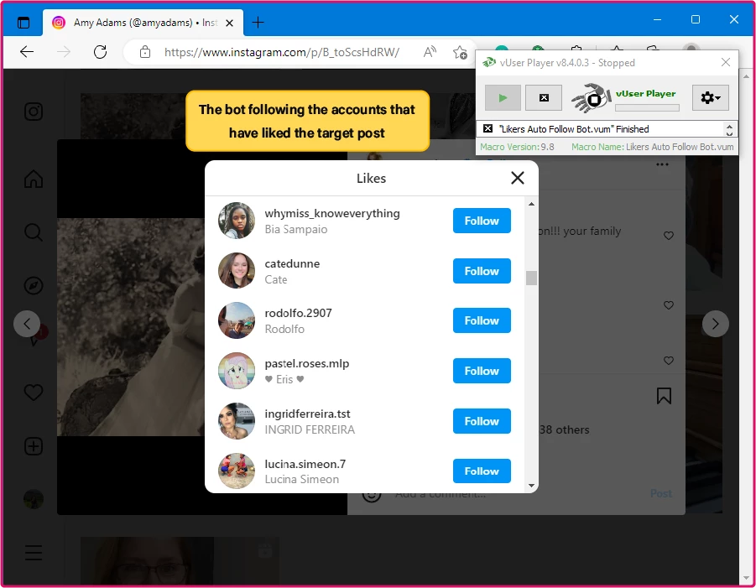Click the address bar URL

[x=282, y=52]
